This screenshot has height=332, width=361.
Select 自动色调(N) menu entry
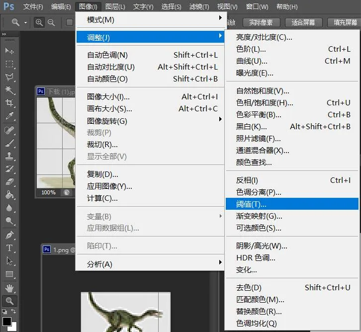click(150, 55)
